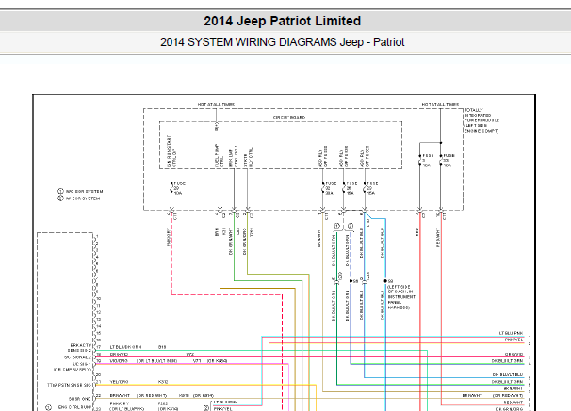
Task: Click the Fuse 3 10A symbol
Action: click(x=425, y=160)
